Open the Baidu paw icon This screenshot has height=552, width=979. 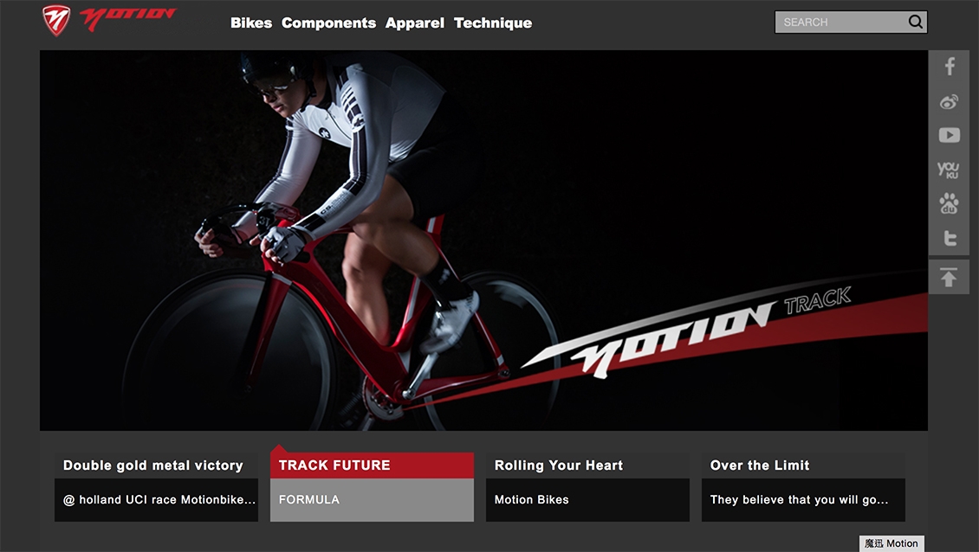click(x=949, y=203)
